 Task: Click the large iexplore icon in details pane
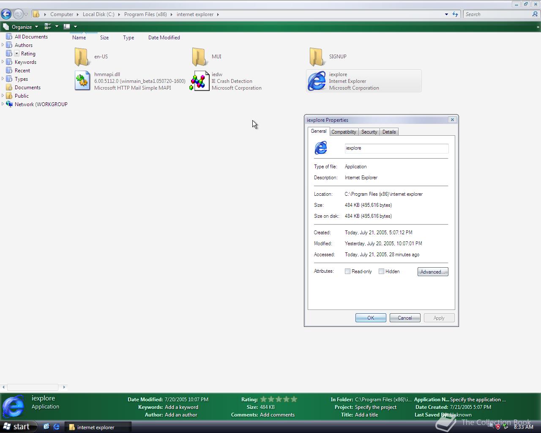[x=14, y=407]
